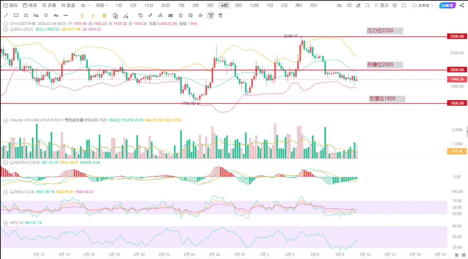Click the 大 indicator button
The width and height of the screenshot is (468, 259).
tap(93, 16)
